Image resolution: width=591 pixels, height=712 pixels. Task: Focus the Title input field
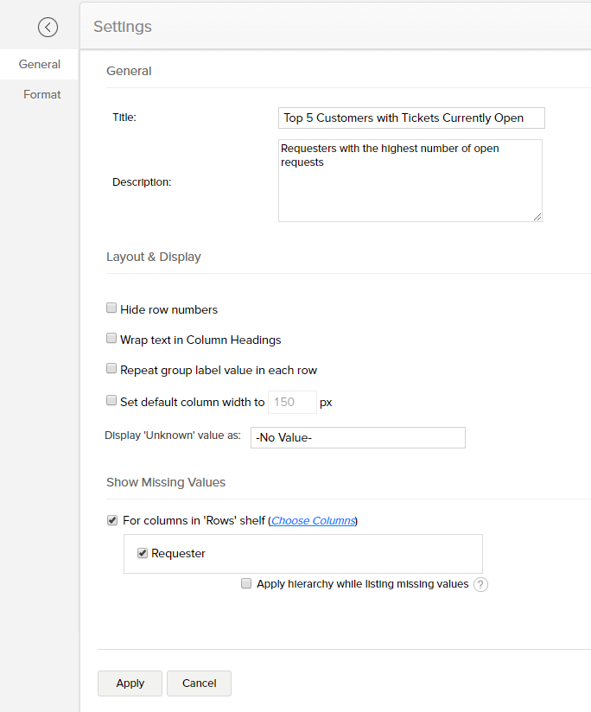click(411, 118)
